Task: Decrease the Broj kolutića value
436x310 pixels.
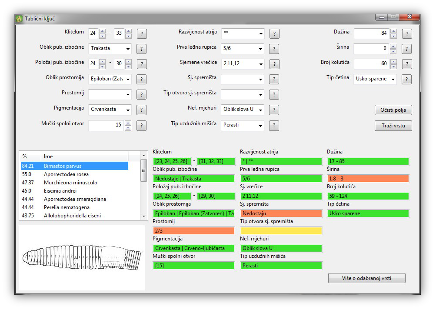Action: [393, 67]
